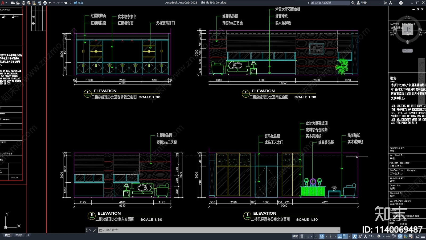The width and height of the screenshot is (426, 240).
Task: Open the Autodesk App Store cart icon
Action: click(385, 3)
